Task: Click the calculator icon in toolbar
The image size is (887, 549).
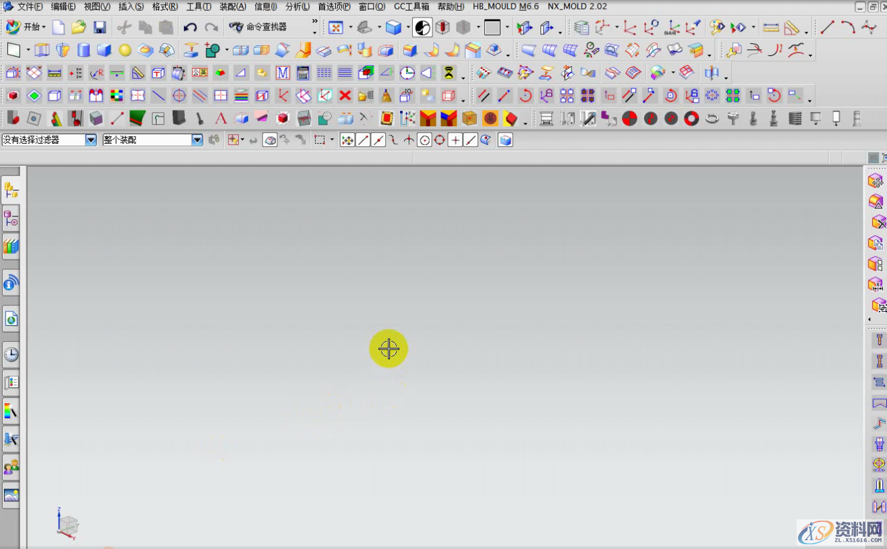Action: point(303,73)
